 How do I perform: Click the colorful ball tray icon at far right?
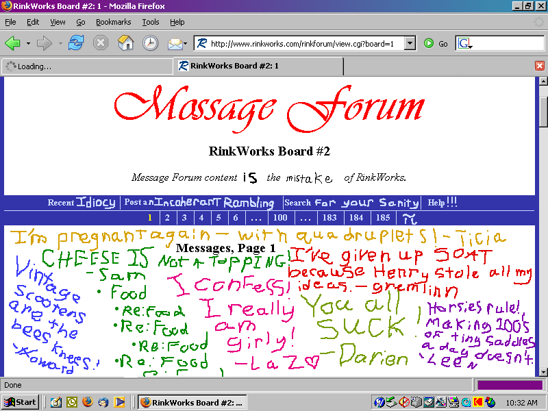click(x=490, y=403)
